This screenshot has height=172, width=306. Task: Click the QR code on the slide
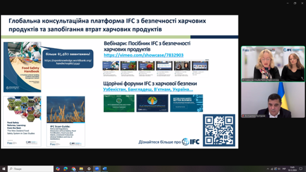tap(219, 130)
